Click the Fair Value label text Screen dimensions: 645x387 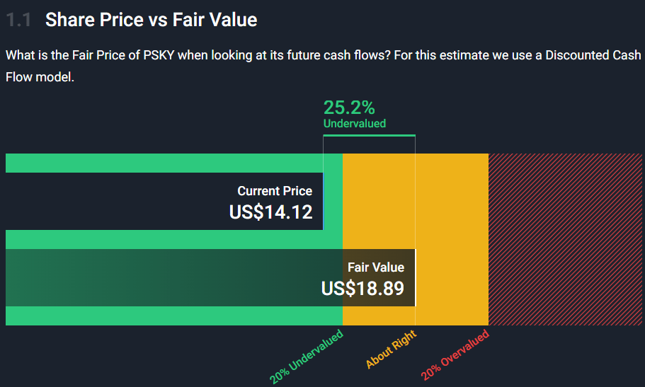tap(376, 267)
